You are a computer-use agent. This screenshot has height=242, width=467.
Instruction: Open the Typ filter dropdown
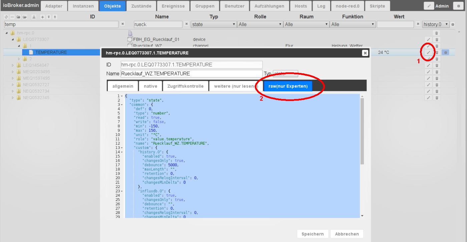213,24
